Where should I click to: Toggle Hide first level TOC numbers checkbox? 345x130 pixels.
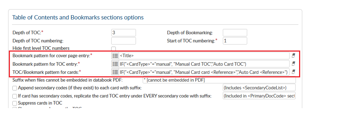[114, 49]
